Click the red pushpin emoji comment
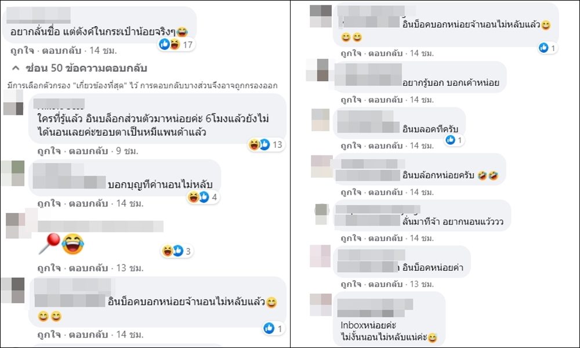Image resolution: width=580 pixels, height=348 pixels. tap(49, 244)
